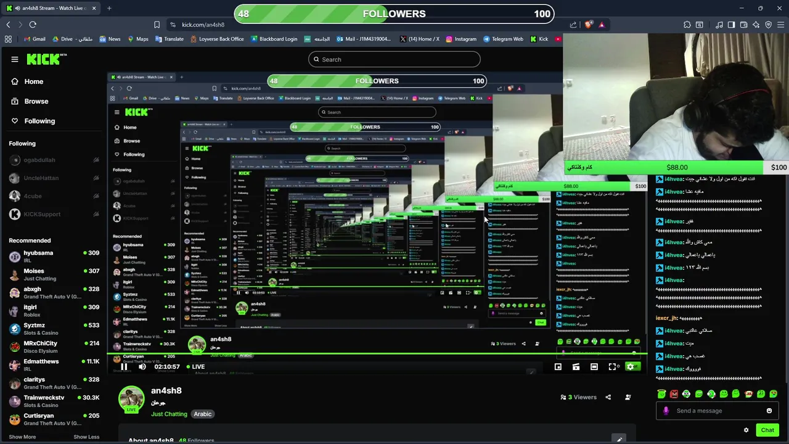Mute the stream player volume

[x=142, y=367]
